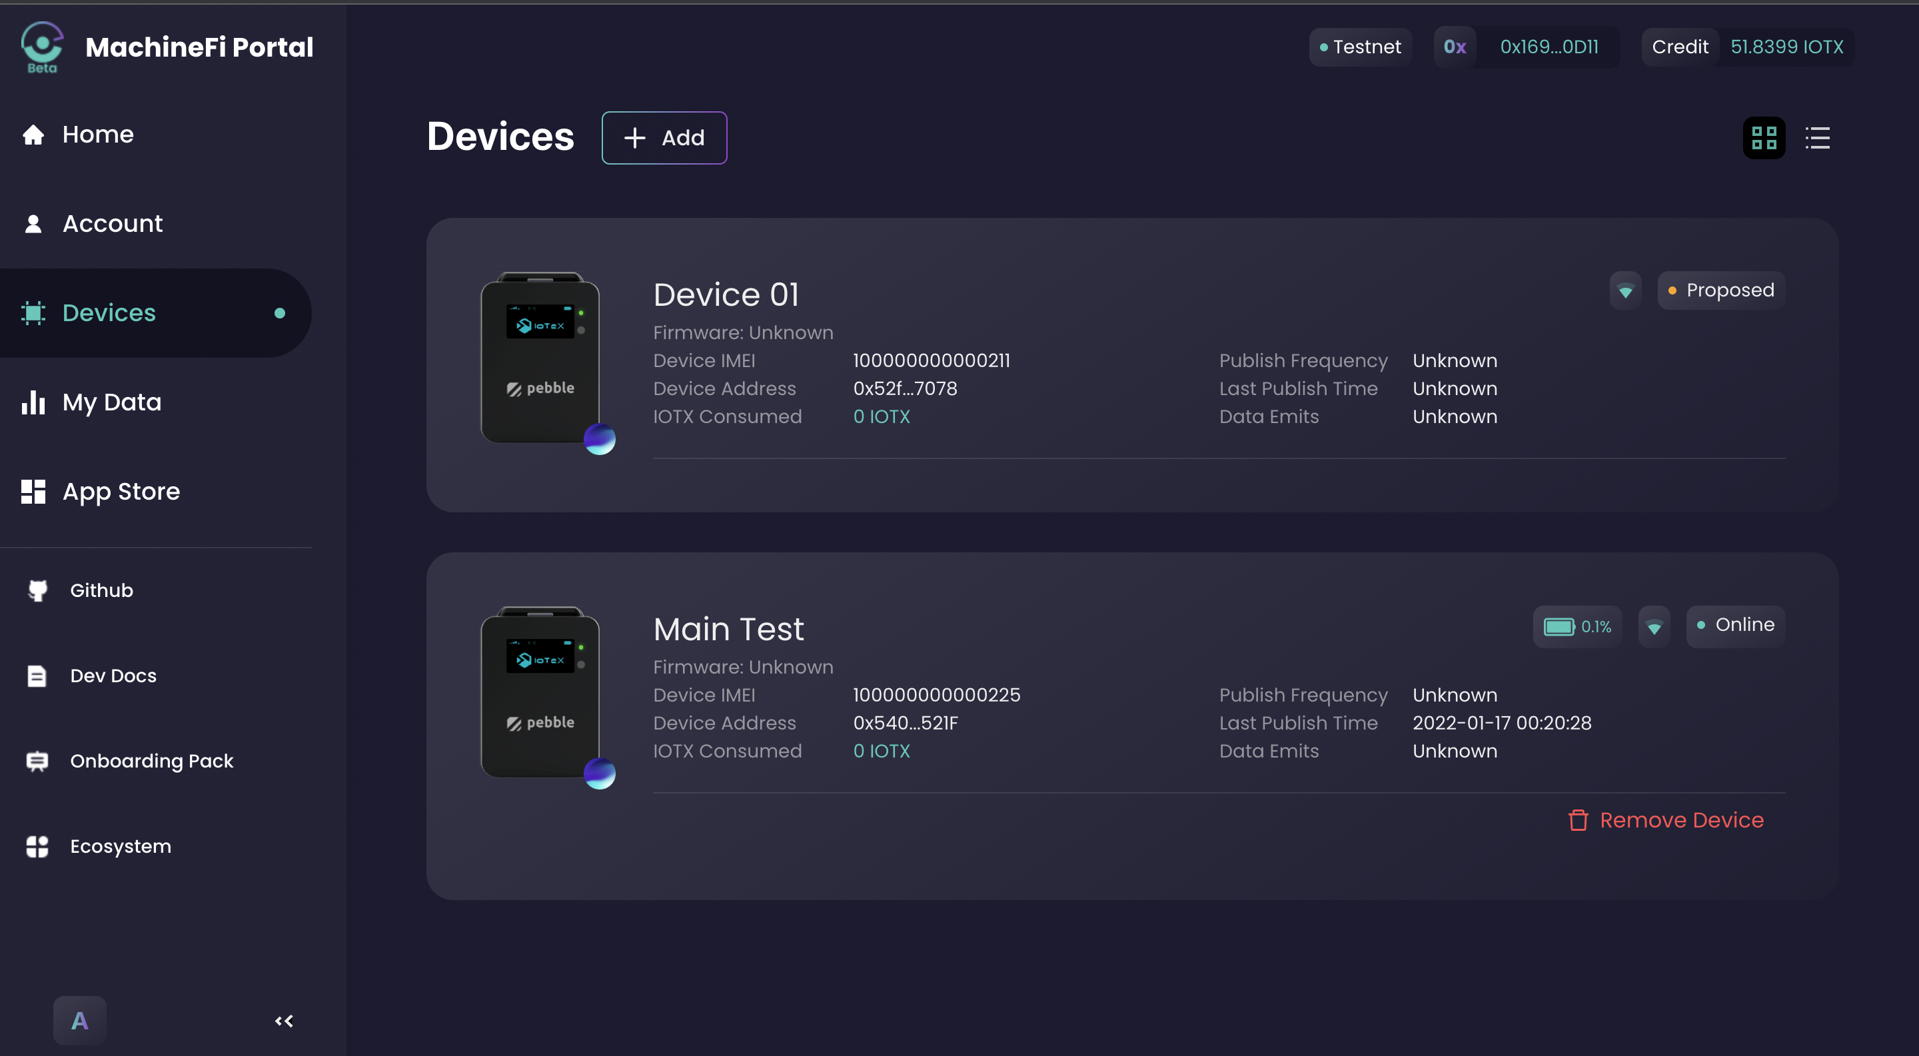Click Main Test battery level indicator
Screen dimensions: 1919x1056
pyautogui.click(x=1577, y=626)
